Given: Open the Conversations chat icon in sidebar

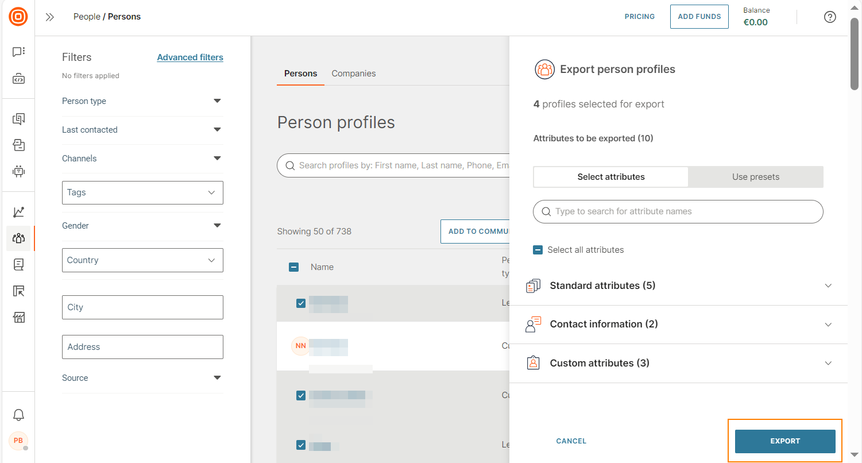Looking at the screenshot, I should [x=18, y=52].
